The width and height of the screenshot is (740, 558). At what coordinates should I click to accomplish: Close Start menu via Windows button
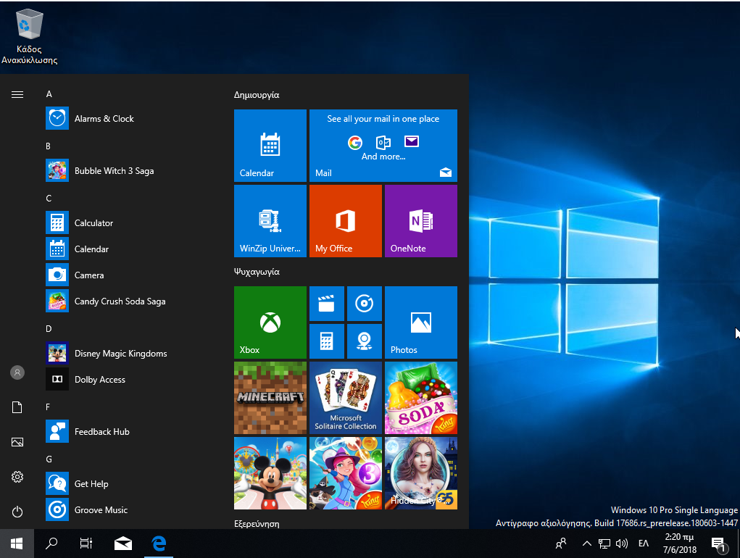click(x=17, y=544)
